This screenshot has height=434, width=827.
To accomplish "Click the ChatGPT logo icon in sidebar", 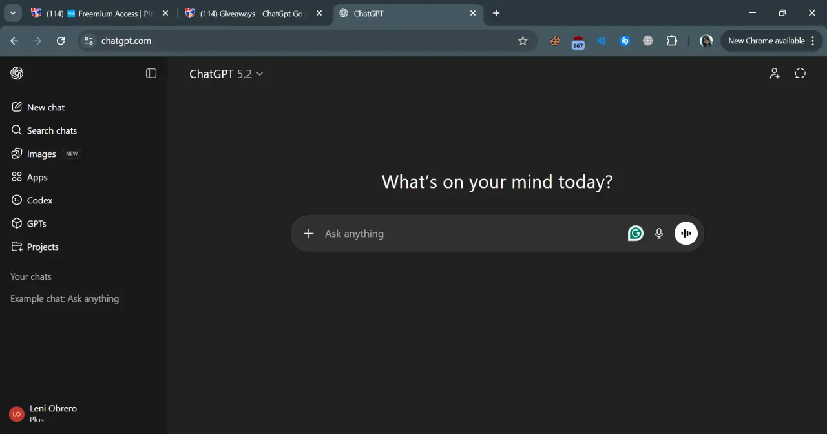I will tap(17, 74).
